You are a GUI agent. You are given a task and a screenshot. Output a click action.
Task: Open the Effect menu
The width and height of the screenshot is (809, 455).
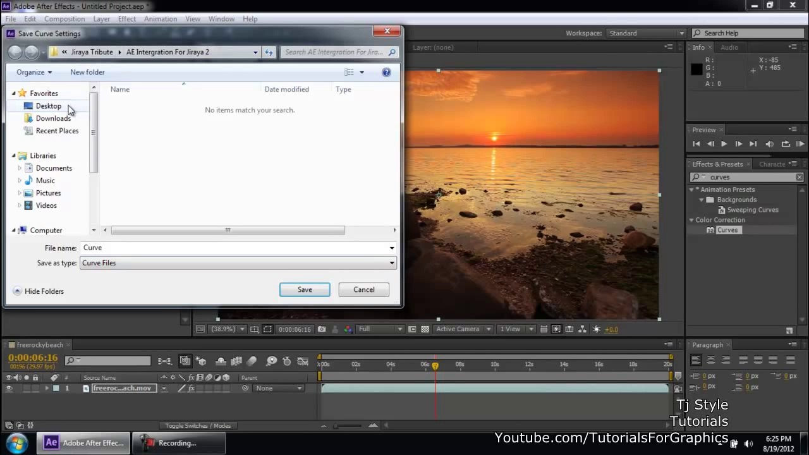[127, 19]
